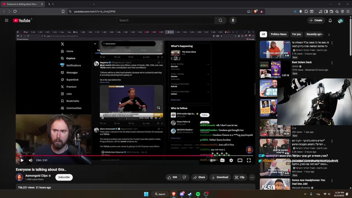
Task: Create a Clip of the video
Action: pos(240,177)
